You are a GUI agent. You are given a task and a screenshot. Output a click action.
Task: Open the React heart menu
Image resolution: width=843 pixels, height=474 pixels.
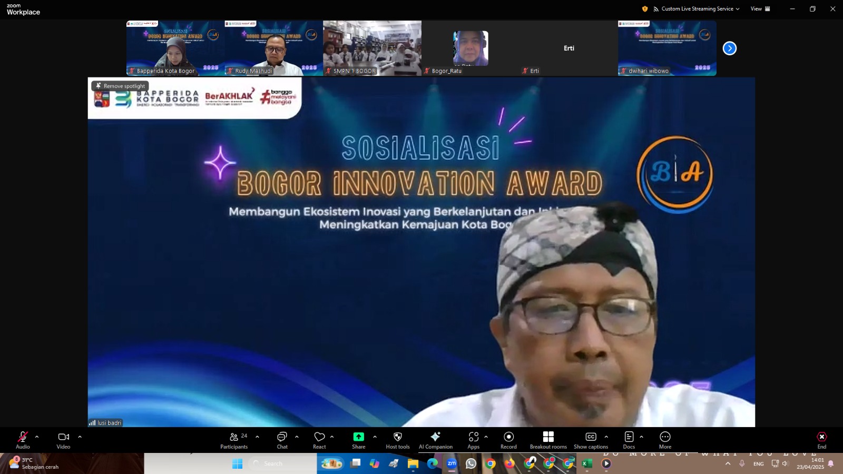[319, 440]
